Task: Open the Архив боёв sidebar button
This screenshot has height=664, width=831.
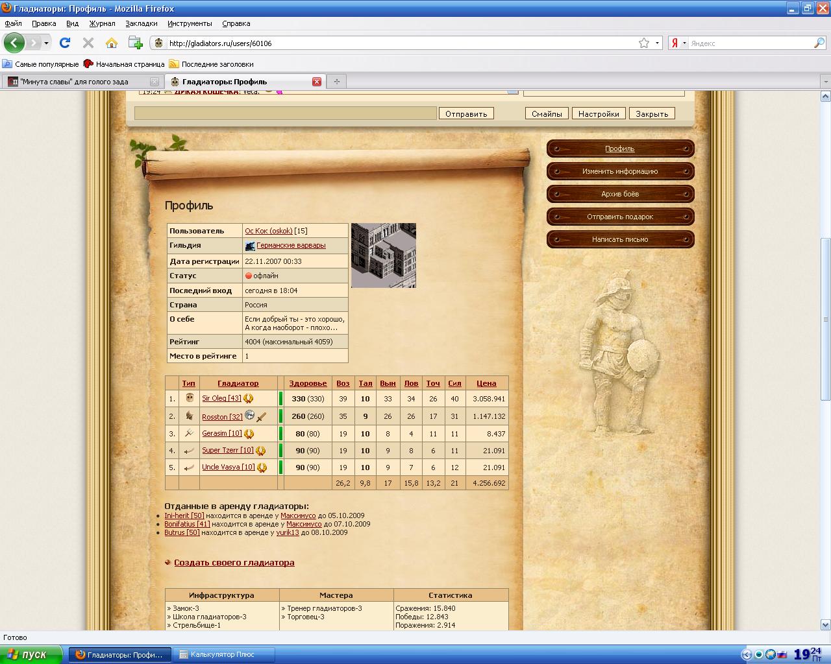Action: coord(620,194)
